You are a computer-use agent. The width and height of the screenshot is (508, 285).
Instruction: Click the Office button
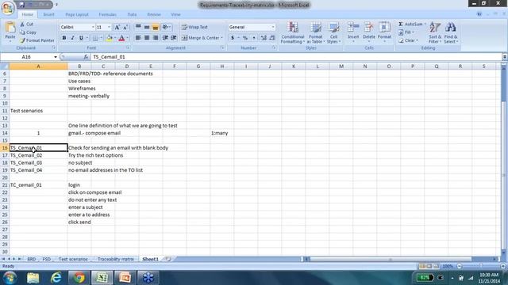pyautogui.click(x=8, y=8)
